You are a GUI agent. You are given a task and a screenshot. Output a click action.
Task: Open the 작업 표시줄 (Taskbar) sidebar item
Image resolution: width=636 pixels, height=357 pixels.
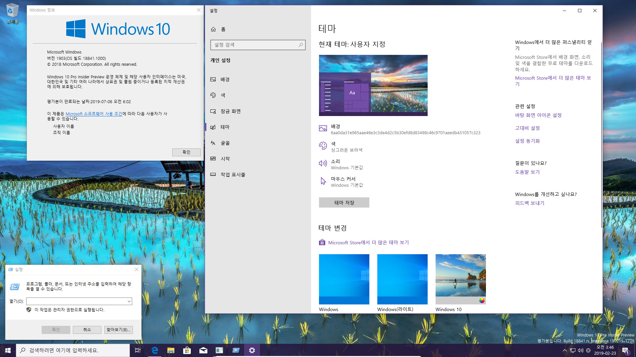tap(258, 175)
